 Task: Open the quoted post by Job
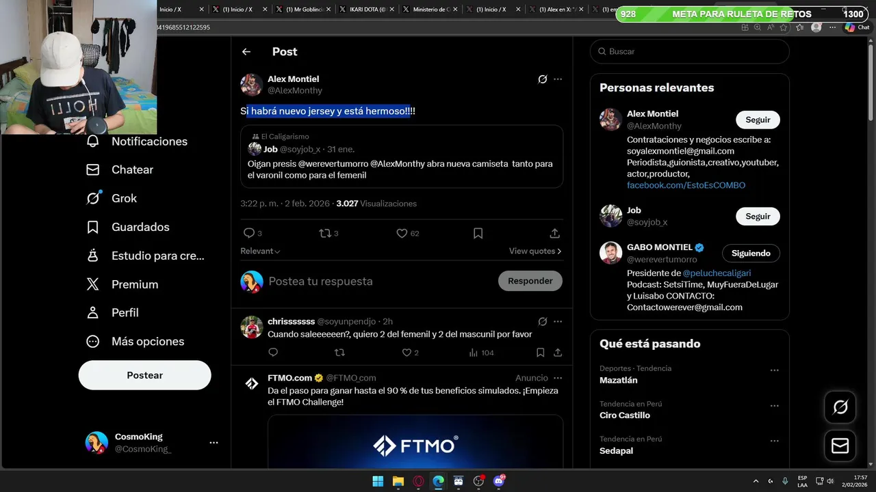point(402,156)
